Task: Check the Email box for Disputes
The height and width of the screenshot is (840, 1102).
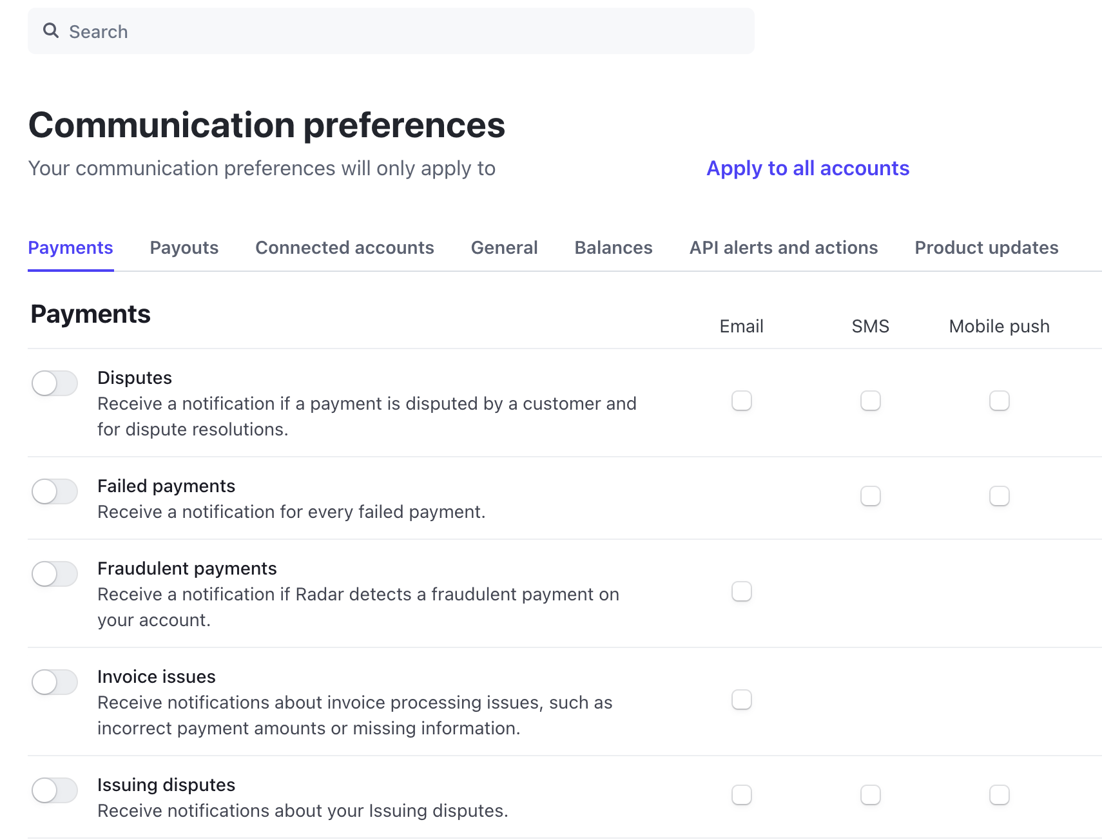Action: pyautogui.click(x=742, y=401)
